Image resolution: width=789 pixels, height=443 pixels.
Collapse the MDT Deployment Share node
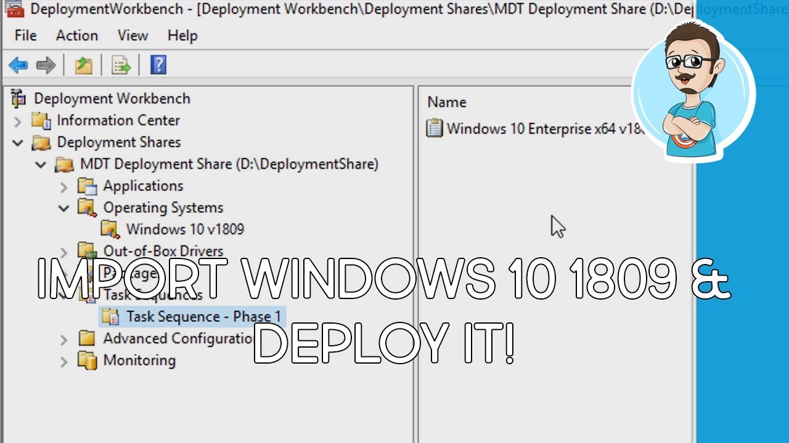click(41, 165)
